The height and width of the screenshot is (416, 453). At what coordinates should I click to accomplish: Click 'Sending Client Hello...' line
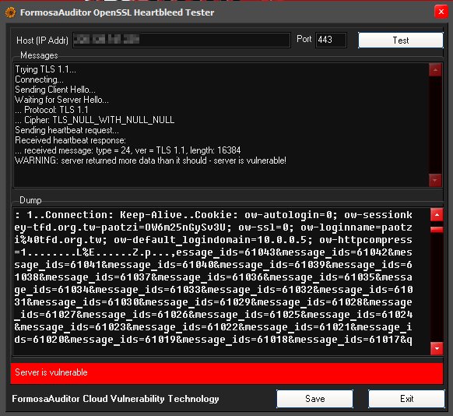pyautogui.click(x=55, y=90)
